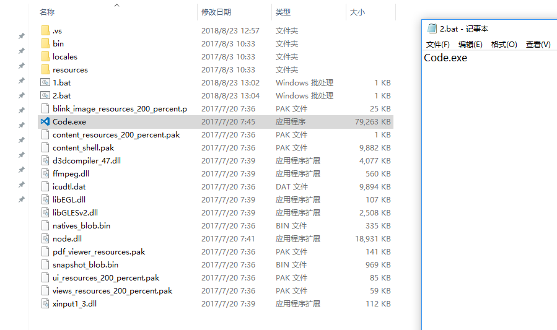
Task: Click the Code.exe text in Notepad
Action: pyautogui.click(x=445, y=58)
